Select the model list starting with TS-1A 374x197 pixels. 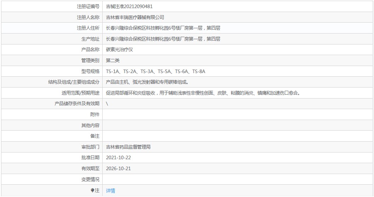tap(156, 71)
